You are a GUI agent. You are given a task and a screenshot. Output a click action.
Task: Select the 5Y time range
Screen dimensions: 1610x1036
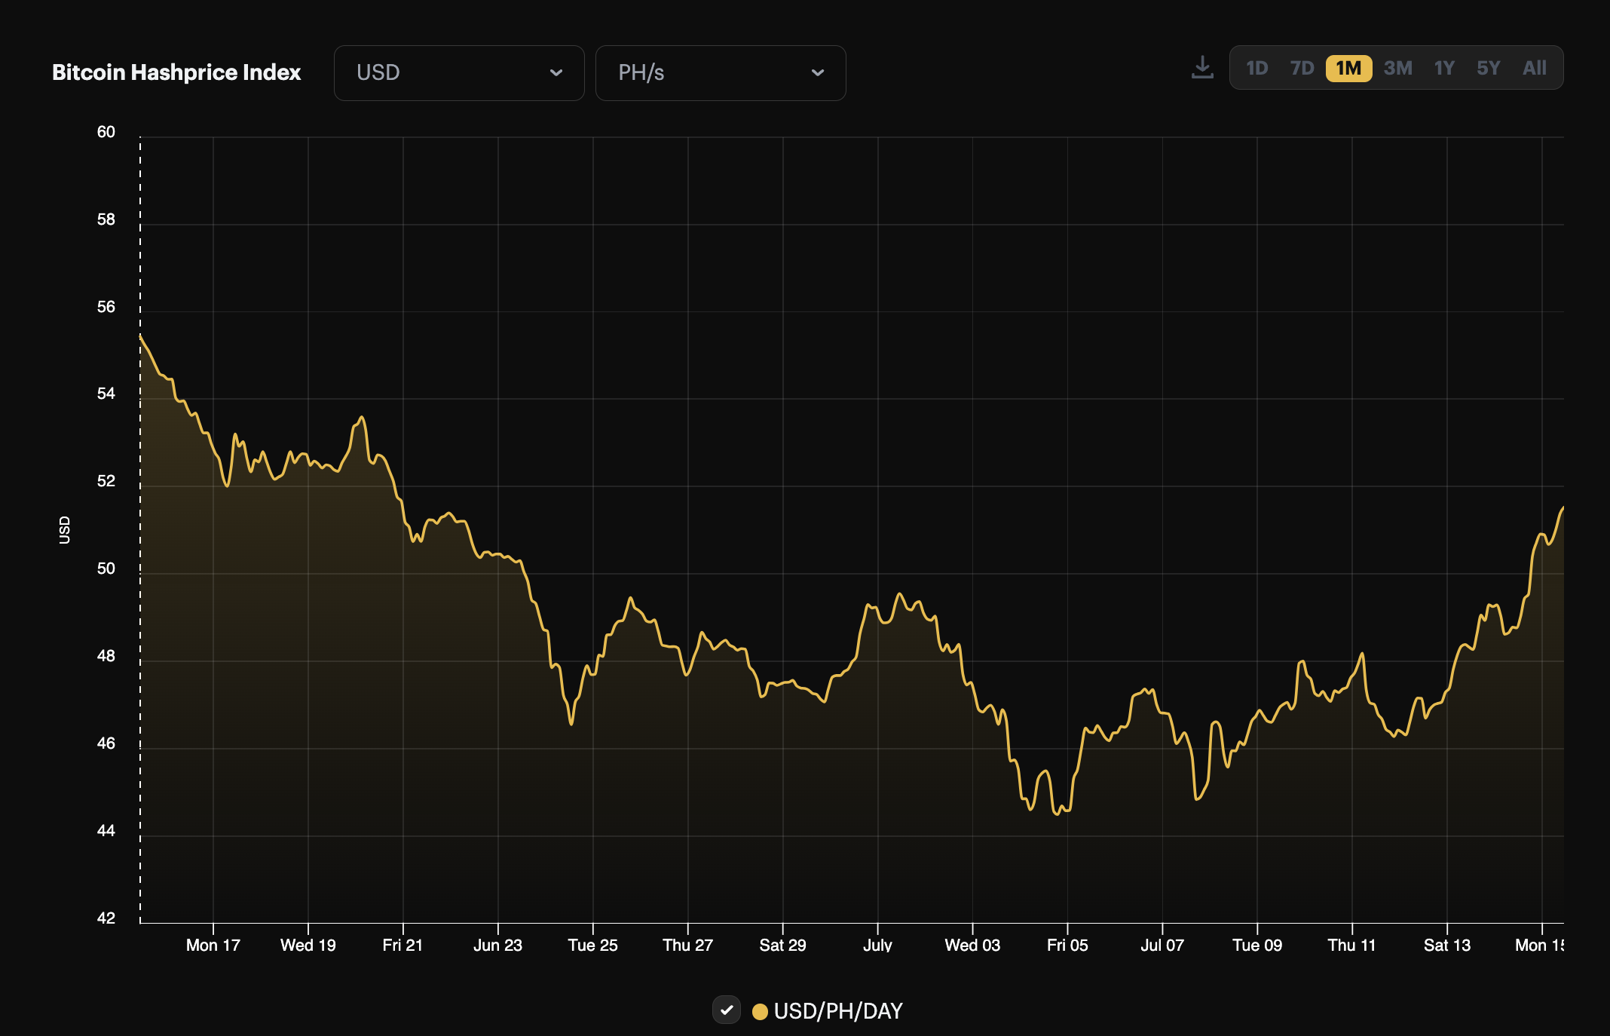click(x=1489, y=69)
